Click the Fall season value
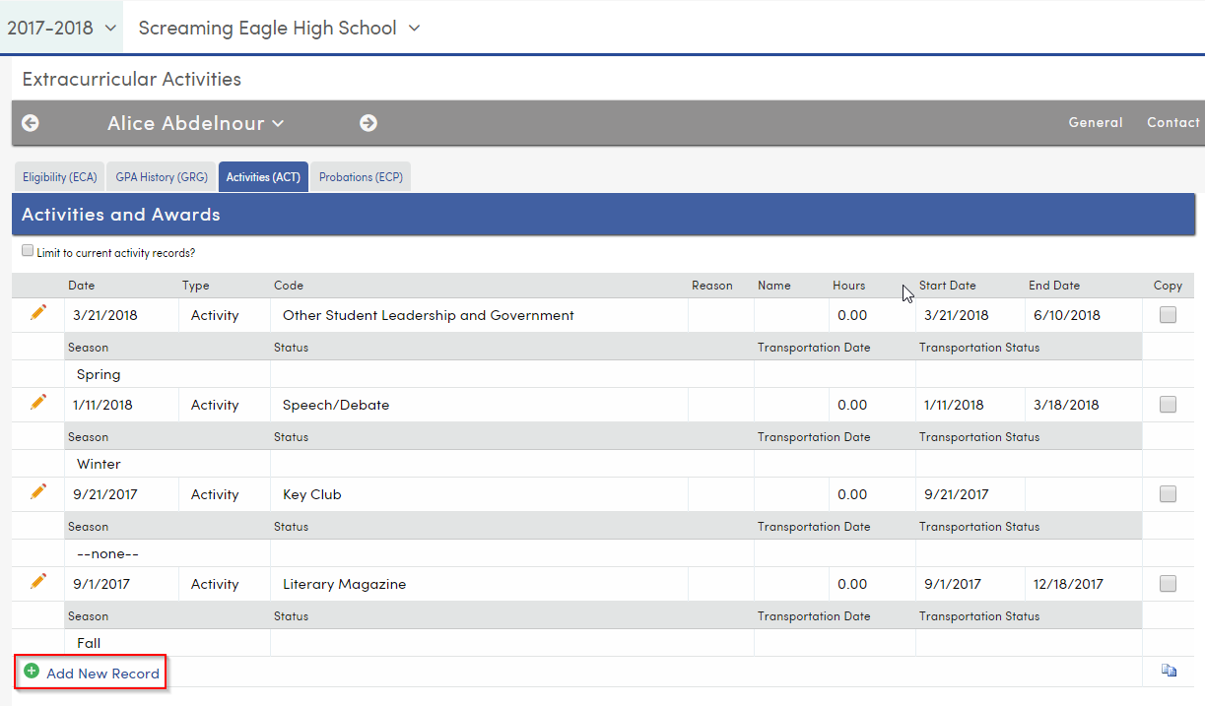This screenshot has height=706, width=1205. point(89,643)
